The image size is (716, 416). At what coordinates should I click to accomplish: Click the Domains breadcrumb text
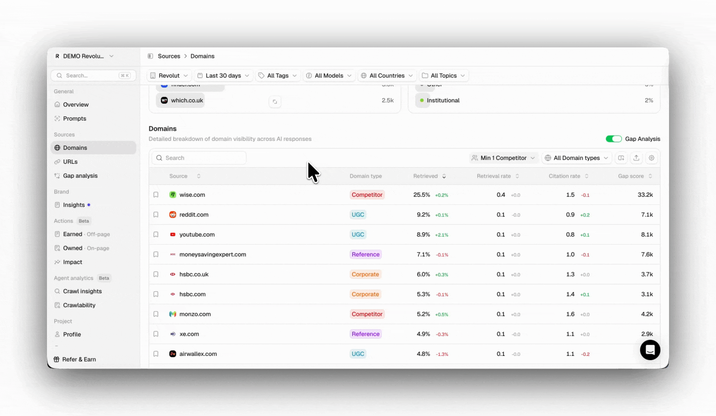pyautogui.click(x=202, y=56)
